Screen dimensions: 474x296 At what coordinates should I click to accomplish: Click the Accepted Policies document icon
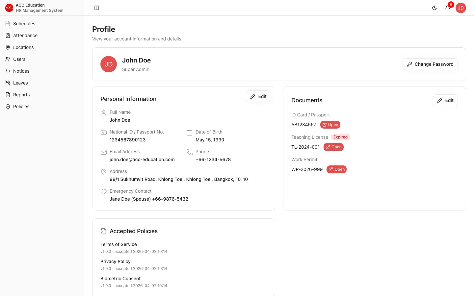click(x=104, y=231)
